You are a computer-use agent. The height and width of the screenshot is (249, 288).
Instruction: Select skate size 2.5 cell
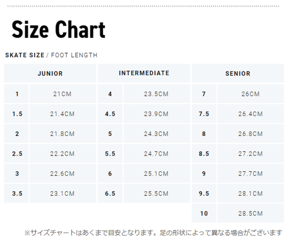[x=16, y=154]
